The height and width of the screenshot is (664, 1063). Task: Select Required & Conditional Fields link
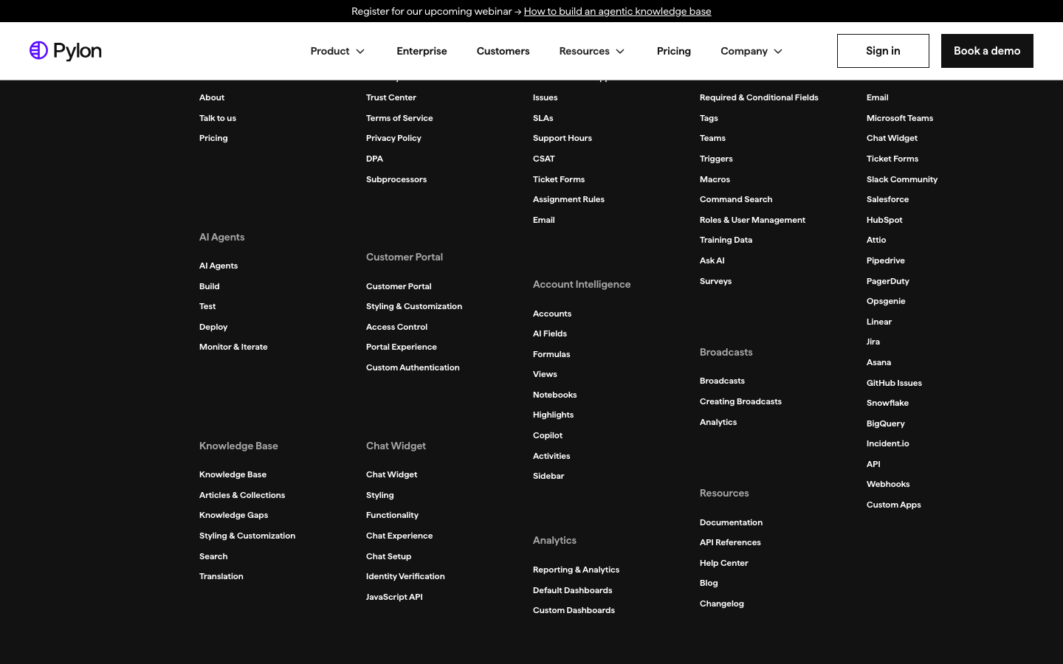tap(759, 97)
